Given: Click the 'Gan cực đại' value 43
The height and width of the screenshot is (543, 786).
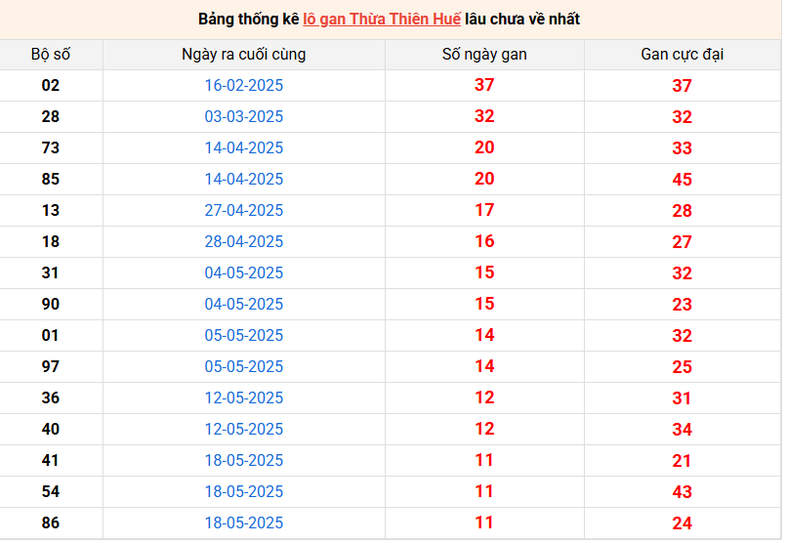Looking at the screenshot, I should 682,492.
